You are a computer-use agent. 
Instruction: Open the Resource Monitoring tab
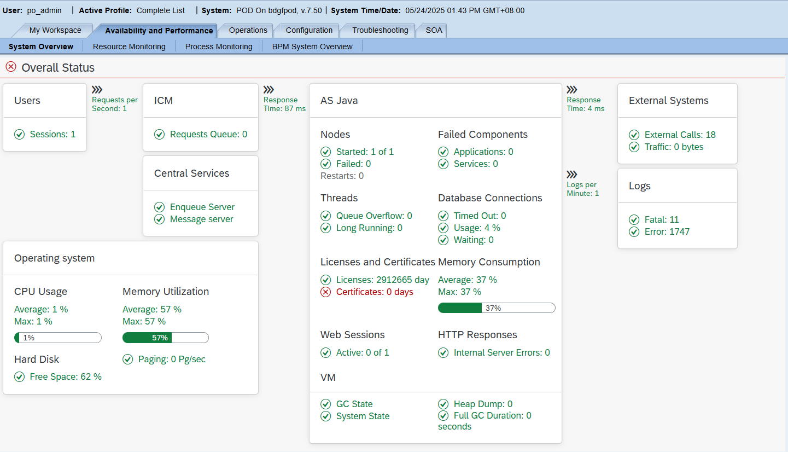click(129, 46)
